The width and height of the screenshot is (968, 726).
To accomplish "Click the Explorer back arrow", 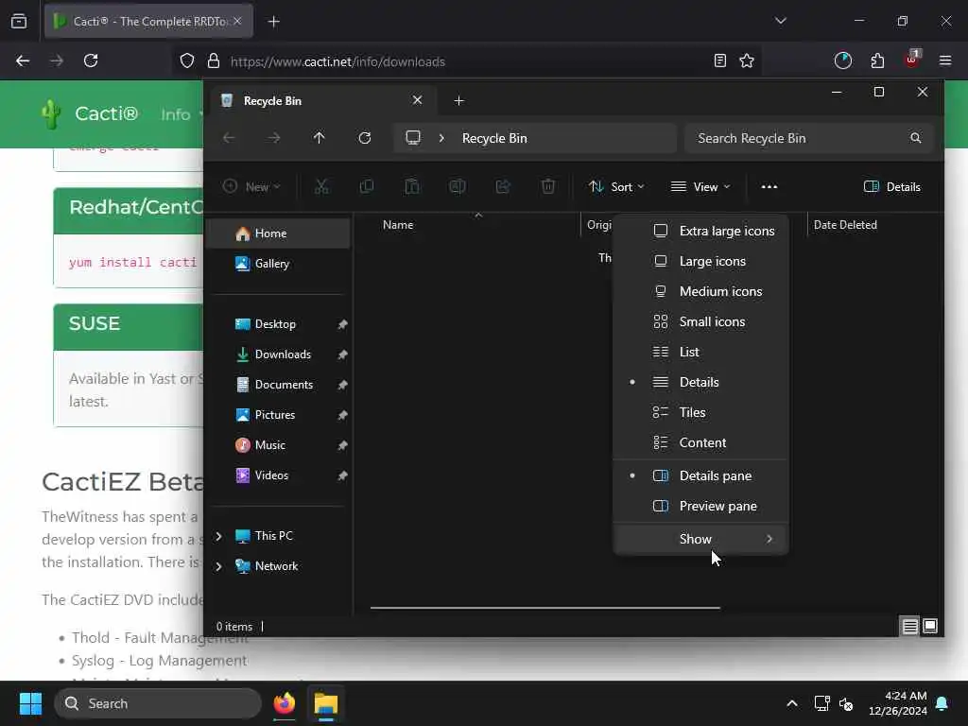I will 229,138.
